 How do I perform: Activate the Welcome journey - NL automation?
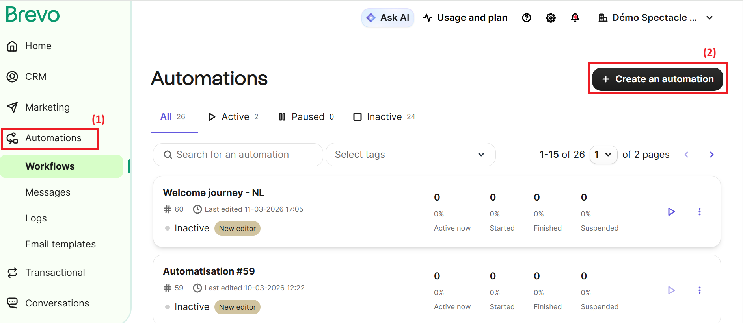pos(671,212)
